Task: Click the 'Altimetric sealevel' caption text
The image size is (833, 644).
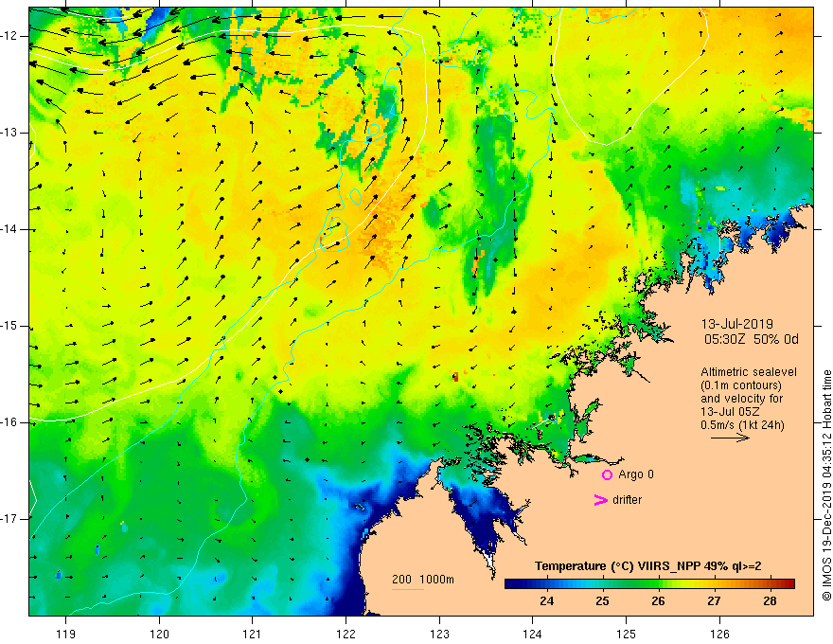Action: (x=749, y=372)
